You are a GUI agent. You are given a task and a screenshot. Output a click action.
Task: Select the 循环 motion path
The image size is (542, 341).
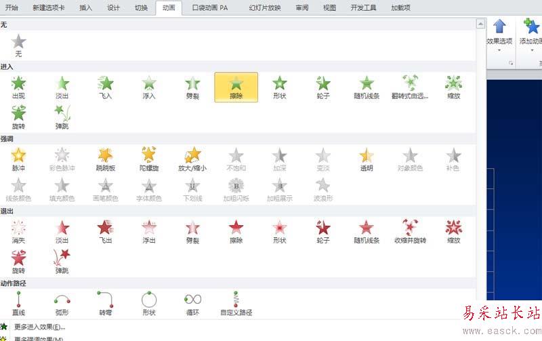192,304
